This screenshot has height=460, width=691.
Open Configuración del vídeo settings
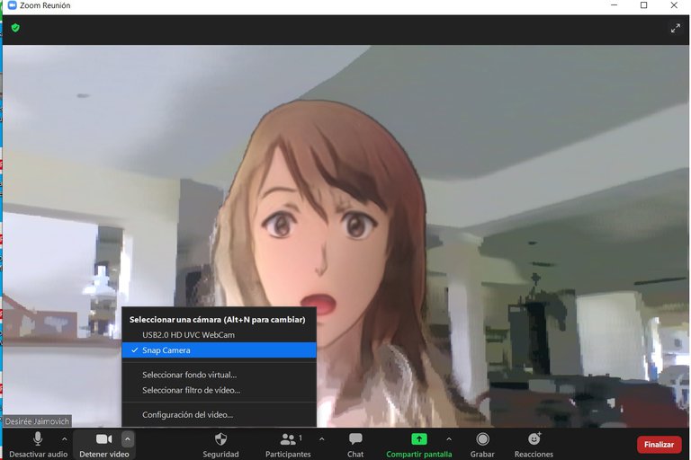[219, 415]
